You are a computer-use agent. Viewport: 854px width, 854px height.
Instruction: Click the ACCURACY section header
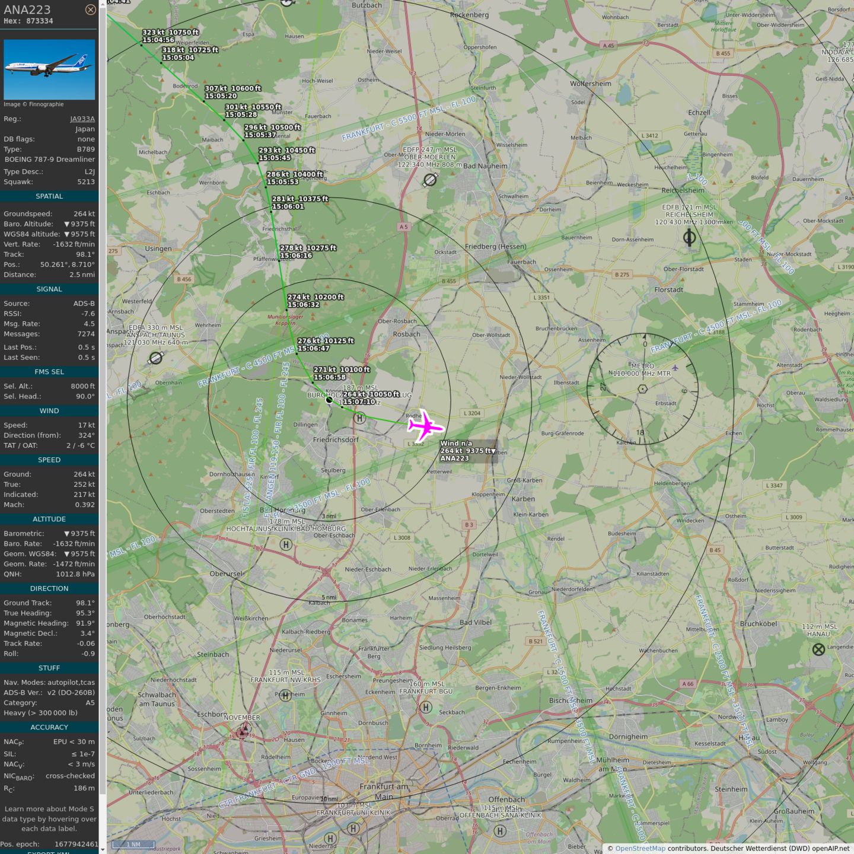coord(49,727)
